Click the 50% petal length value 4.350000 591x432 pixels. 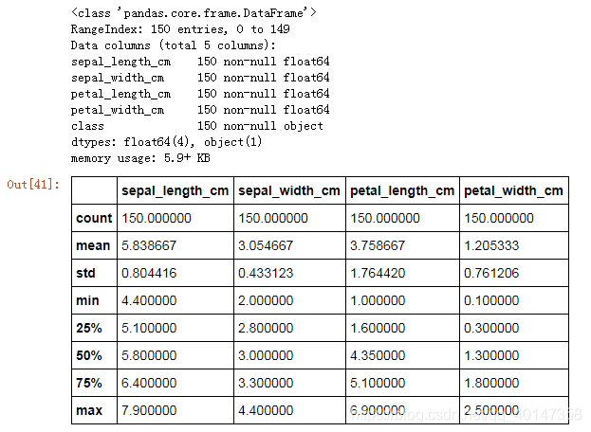coord(378,355)
